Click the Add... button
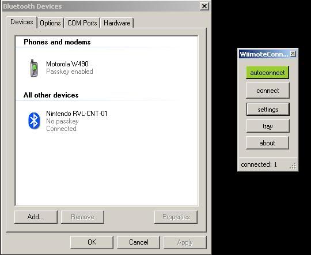 pyautogui.click(x=36, y=217)
